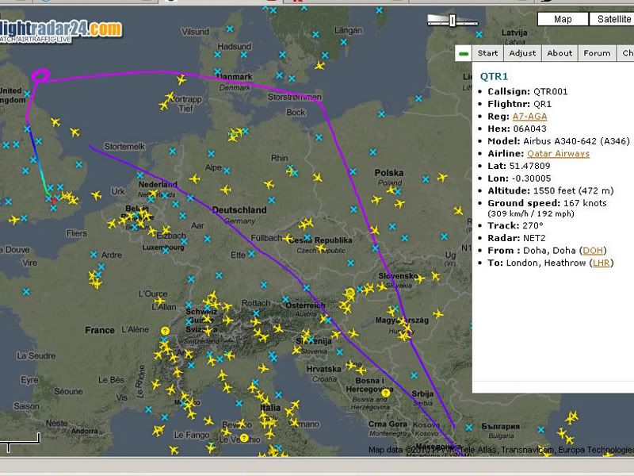Switch to Map view
Screen dimensions: 634x476
tap(563, 19)
